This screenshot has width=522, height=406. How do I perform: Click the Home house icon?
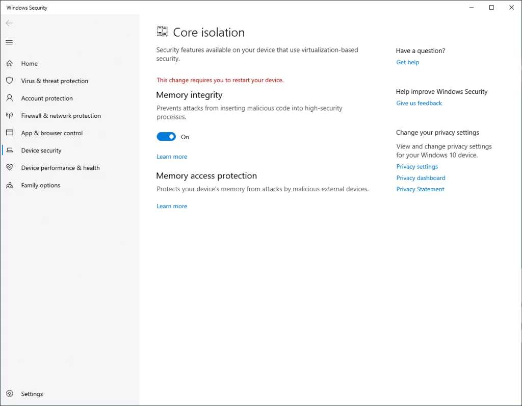10,63
